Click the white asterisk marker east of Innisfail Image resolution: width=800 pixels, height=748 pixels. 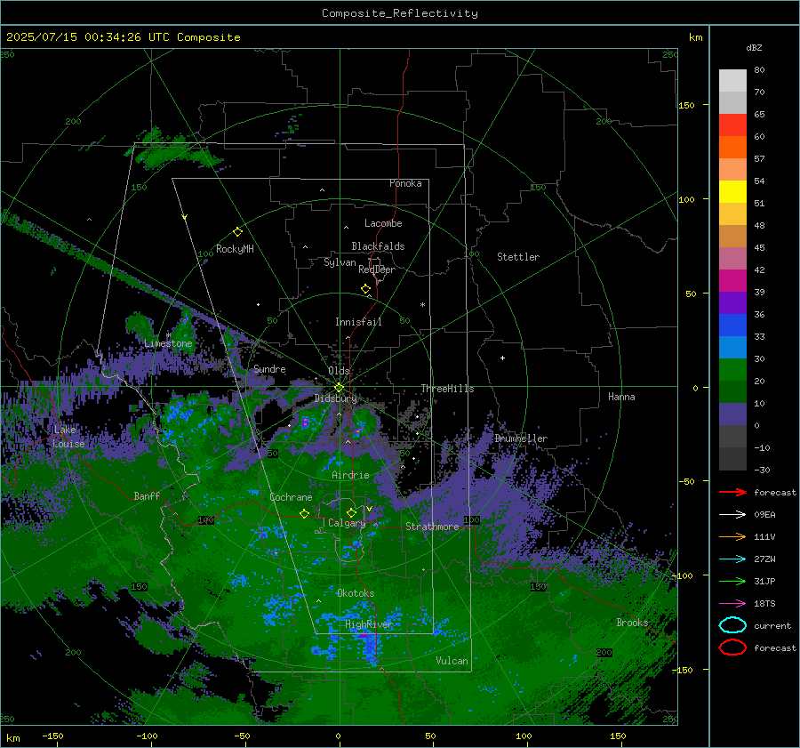(x=422, y=305)
